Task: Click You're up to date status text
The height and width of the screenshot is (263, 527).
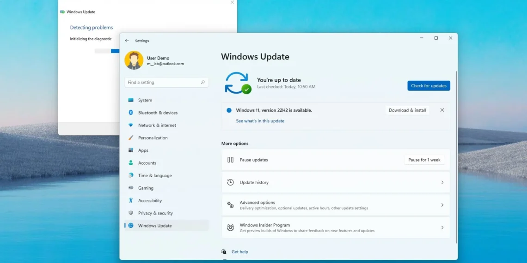Action: pos(279,80)
